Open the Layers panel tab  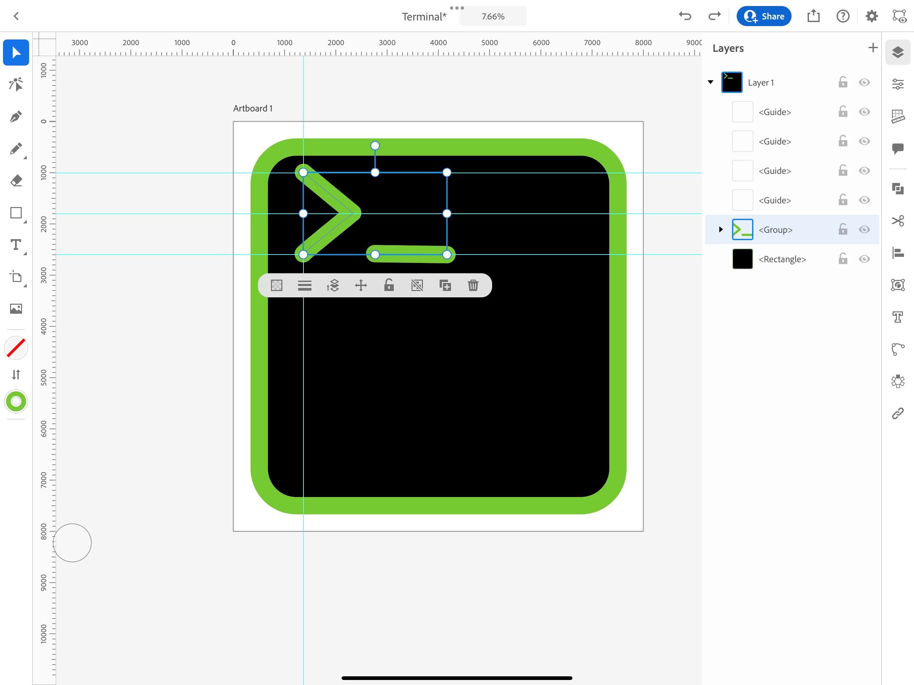(898, 53)
